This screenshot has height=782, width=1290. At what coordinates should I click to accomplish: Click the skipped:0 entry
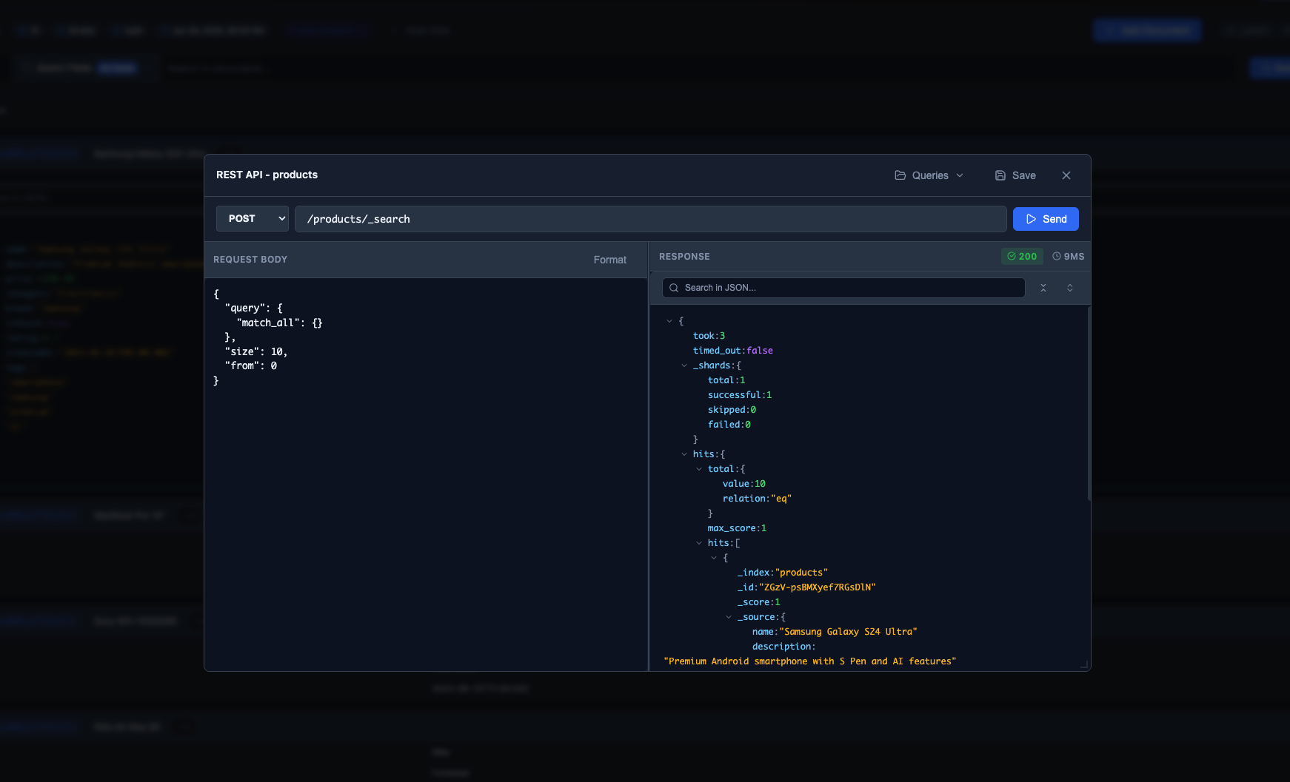[732, 410]
